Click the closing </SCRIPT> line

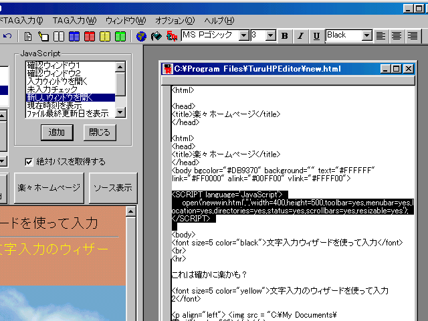point(193,219)
